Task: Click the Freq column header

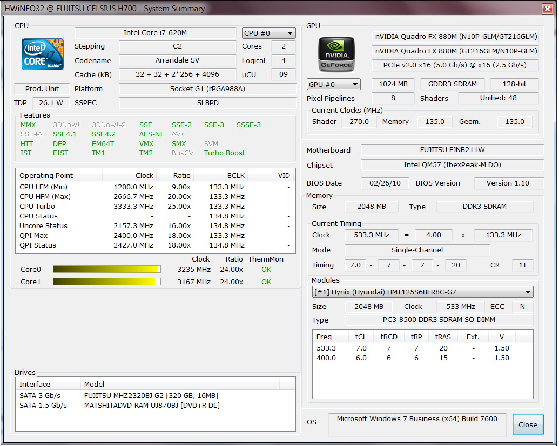Action: [x=331, y=337]
